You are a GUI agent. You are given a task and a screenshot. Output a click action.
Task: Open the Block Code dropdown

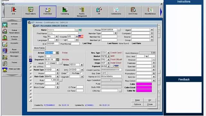point(58,87)
